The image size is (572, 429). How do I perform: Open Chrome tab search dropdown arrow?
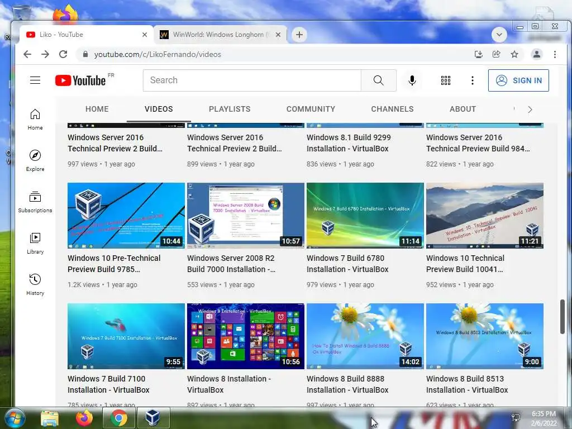coord(499,35)
